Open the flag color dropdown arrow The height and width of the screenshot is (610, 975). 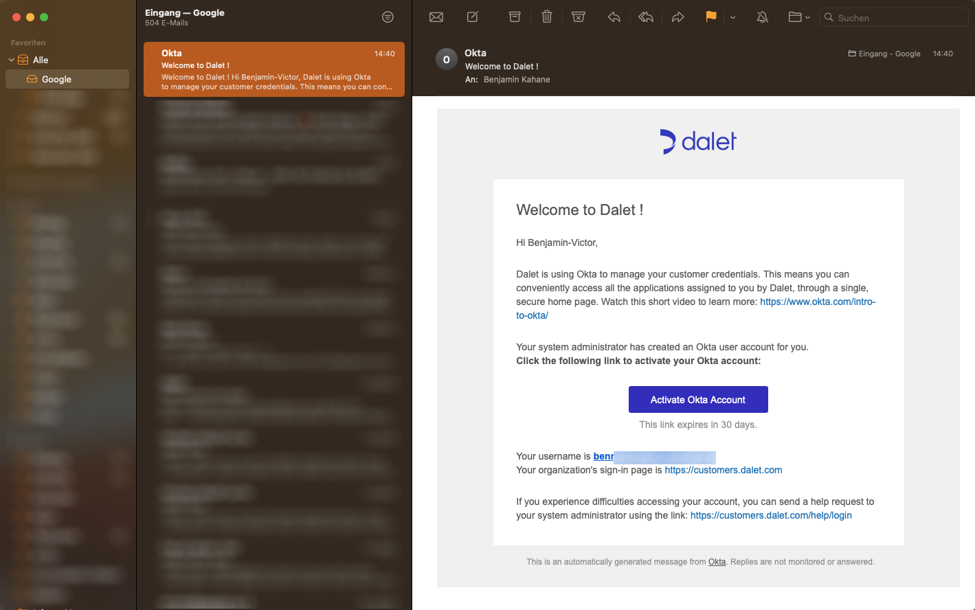(x=732, y=18)
